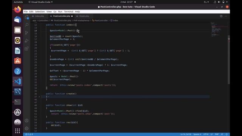Open Files manager from the dock
242x136 pixels.
[x=18, y=30]
